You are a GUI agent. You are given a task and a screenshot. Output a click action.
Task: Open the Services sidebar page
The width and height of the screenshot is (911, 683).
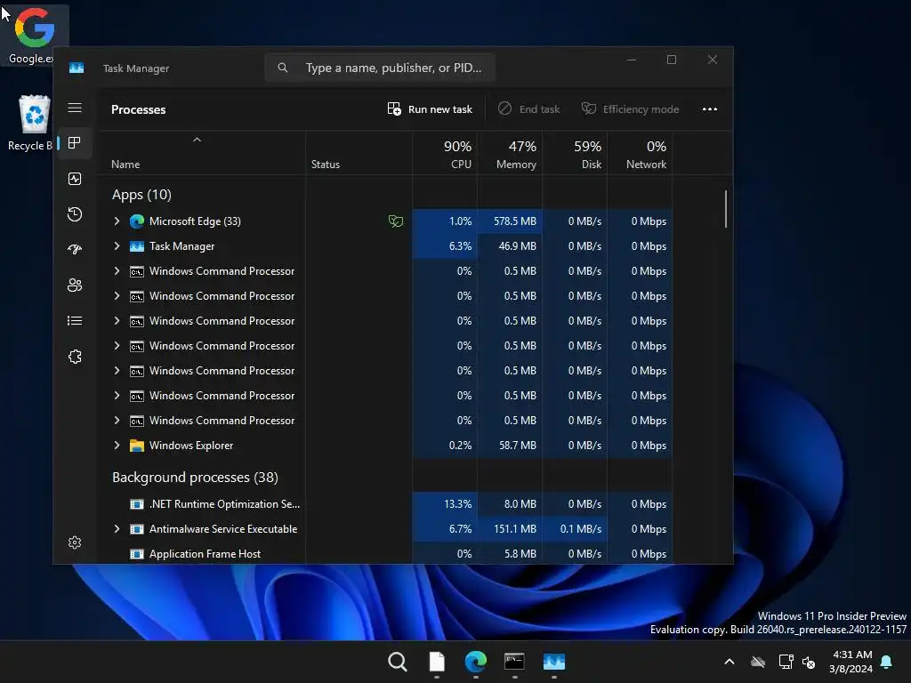click(x=75, y=357)
